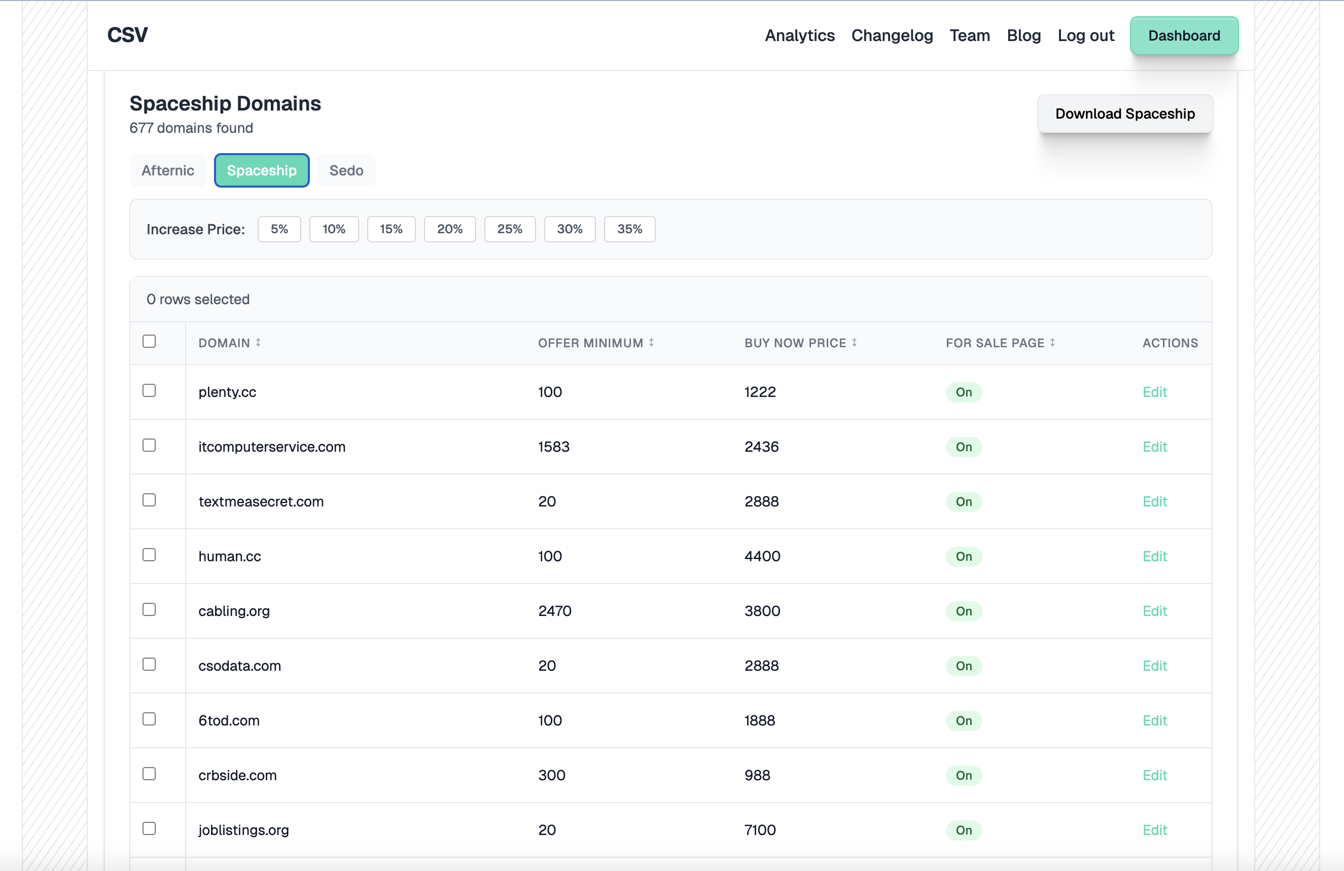Click the domain name textmeasecret.com
This screenshot has width=1344, height=871.
tap(261, 501)
